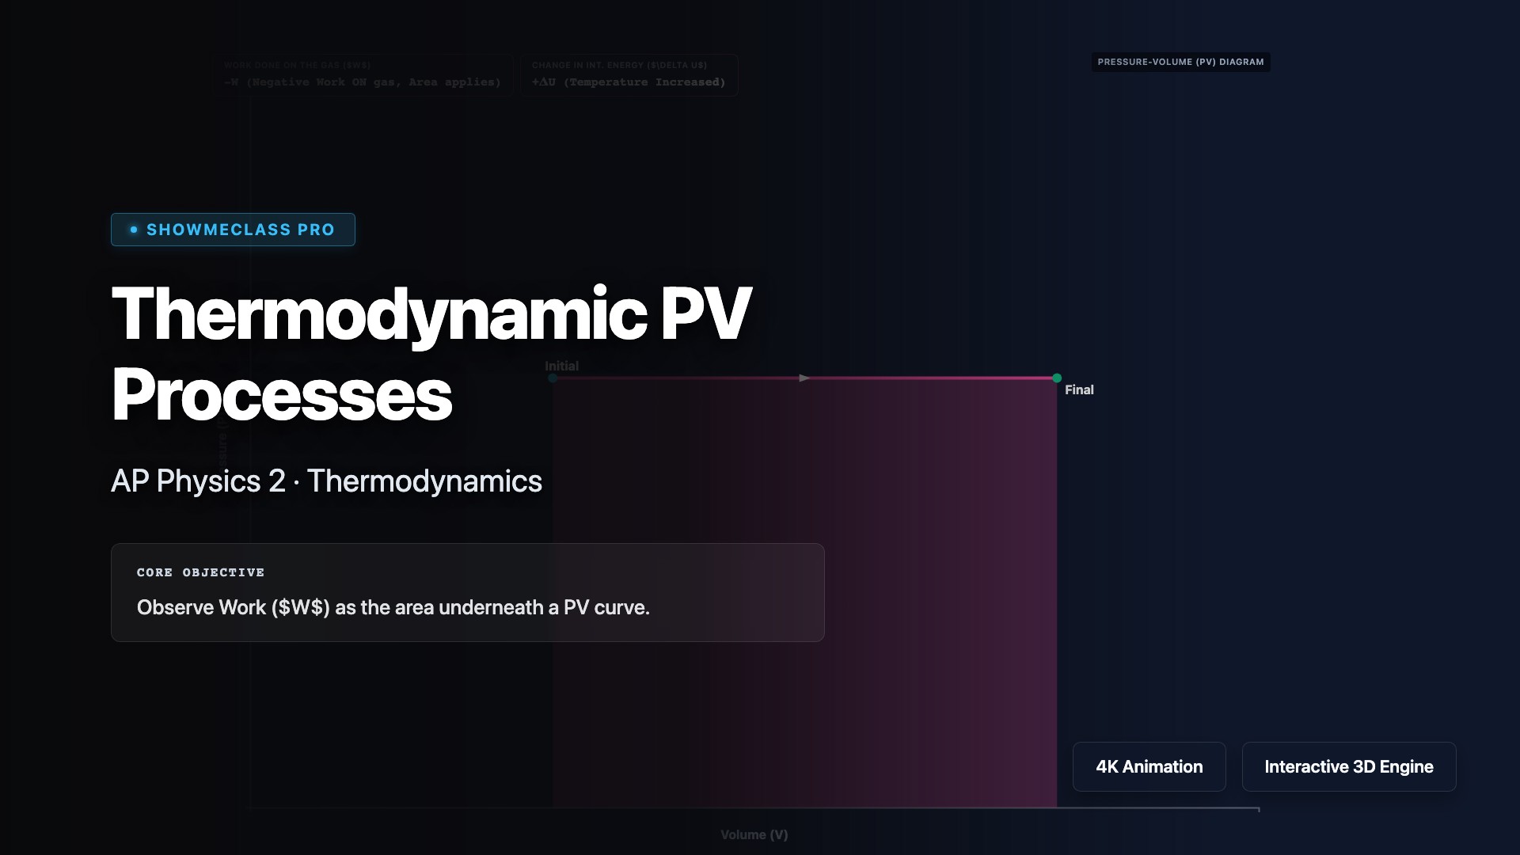Click the AP Physics 2 Thermodynamics subtitle
The width and height of the screenshot is (1520, 855).
pyautogui.click(x=326, y=481)
